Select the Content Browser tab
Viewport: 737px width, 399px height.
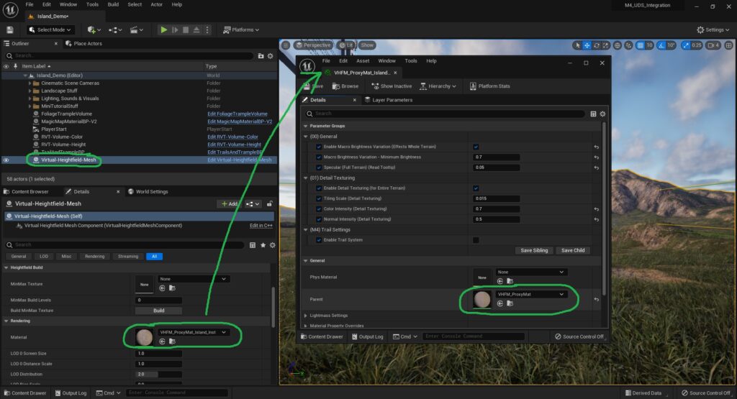[26, 191]
